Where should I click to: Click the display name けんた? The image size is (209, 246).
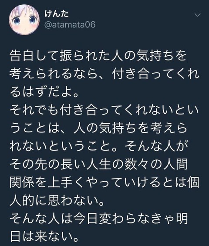(57, 13)
